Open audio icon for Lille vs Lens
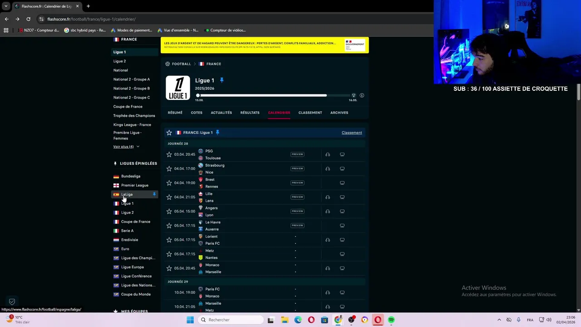The image size is (581, 327). point(328,197)
